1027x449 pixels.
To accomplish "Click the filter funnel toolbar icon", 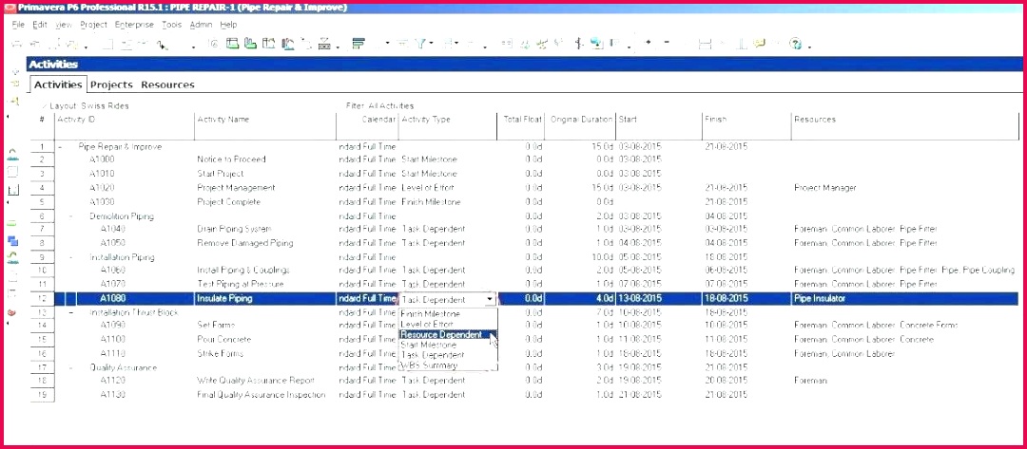I will [421, 45].
